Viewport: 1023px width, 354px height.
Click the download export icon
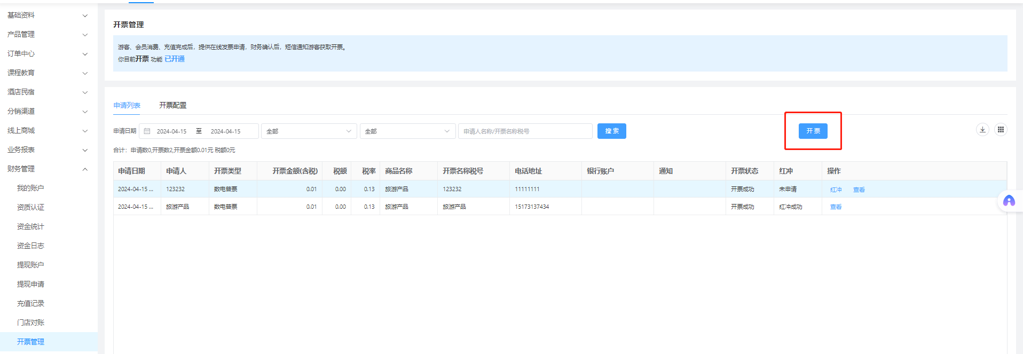pyautogui.click(x=982, y=130)
